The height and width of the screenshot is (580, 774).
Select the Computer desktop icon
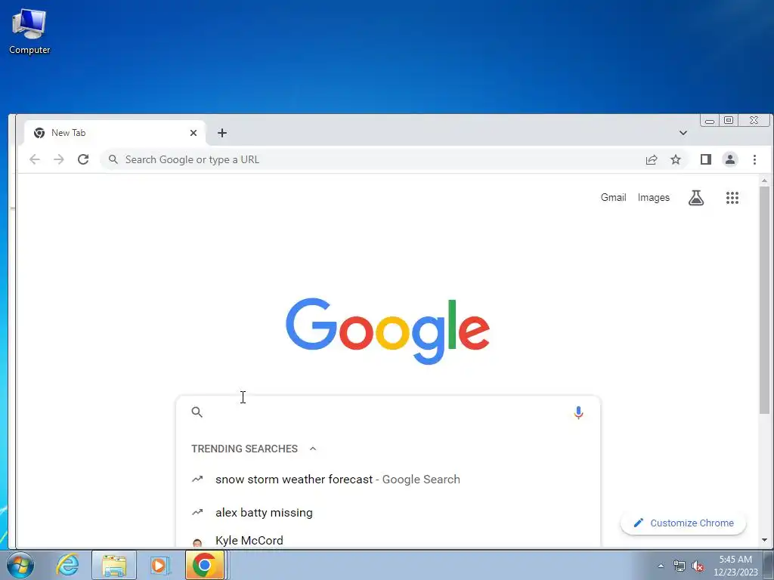click(29, 30)
